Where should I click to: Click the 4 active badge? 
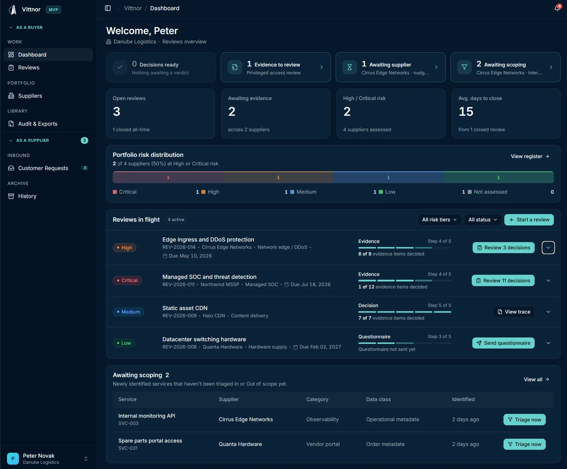[176, 220]
